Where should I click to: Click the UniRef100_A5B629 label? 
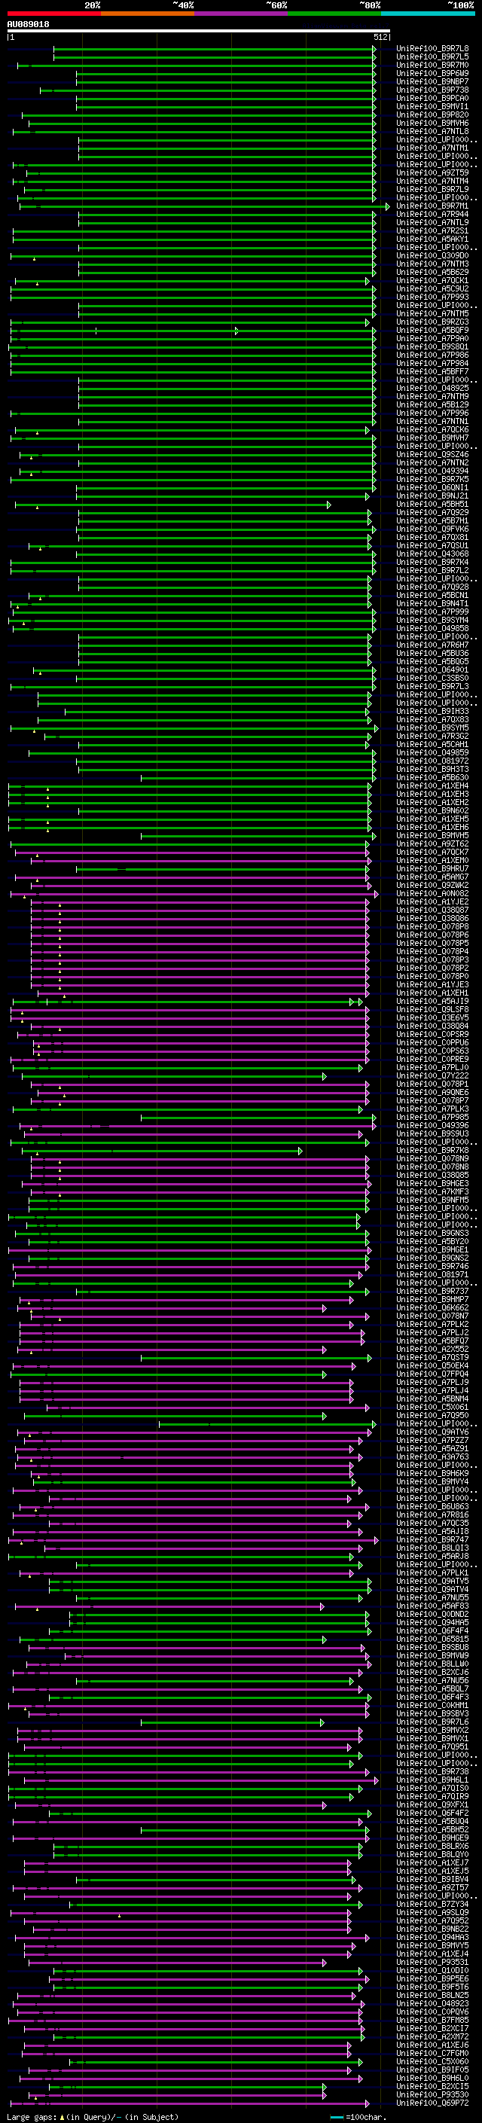pos(432,272)
